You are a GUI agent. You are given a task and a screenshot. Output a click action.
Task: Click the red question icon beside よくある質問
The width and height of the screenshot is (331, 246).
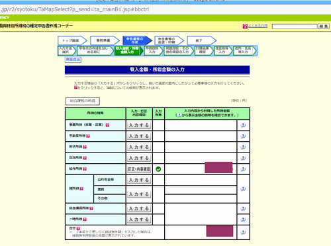tap(245, 27)
